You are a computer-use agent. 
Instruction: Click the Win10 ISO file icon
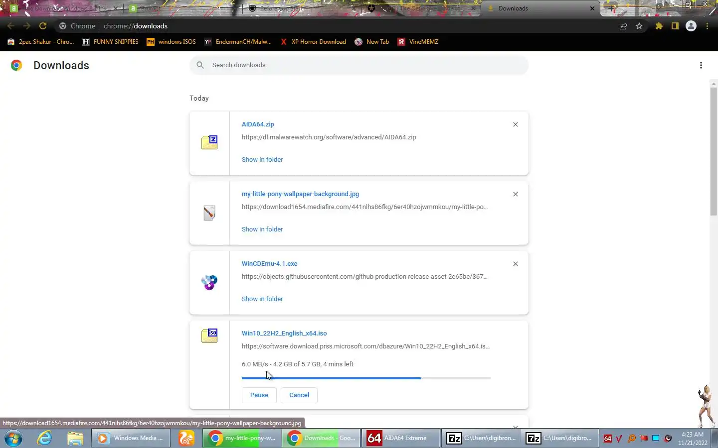[x=209, y=336]
